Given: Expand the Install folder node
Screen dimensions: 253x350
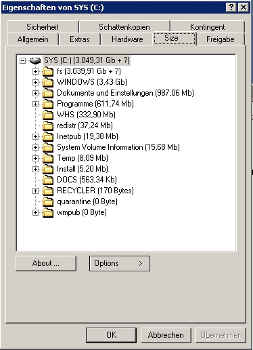Looking at the screenshot, I should [x=35, y=169].
